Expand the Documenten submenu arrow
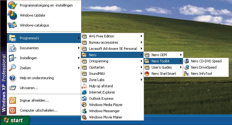This screenshot has width=232, height=125. pos(79,48)
